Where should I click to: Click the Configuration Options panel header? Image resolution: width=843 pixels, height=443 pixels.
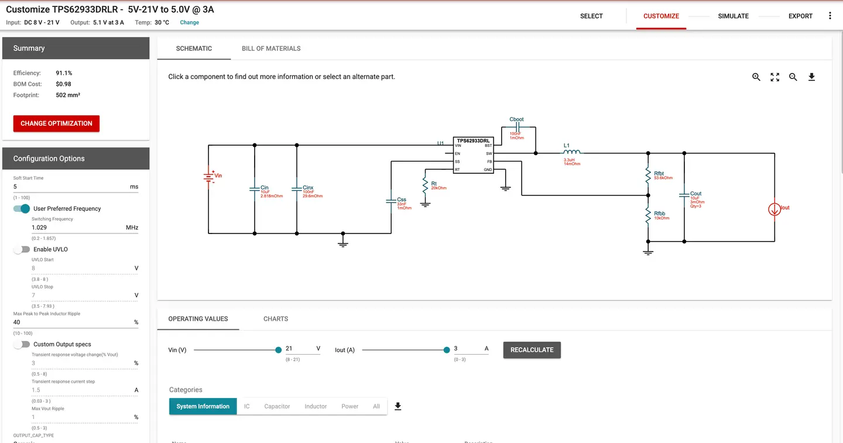[76, 159]
